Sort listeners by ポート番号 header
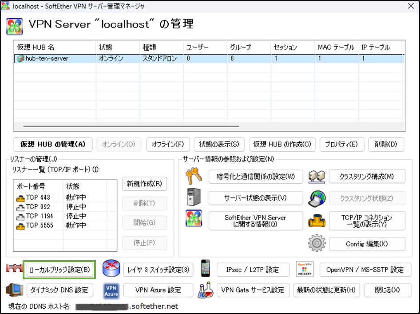Screen dimensions: 420x314 tap(38, 186)
